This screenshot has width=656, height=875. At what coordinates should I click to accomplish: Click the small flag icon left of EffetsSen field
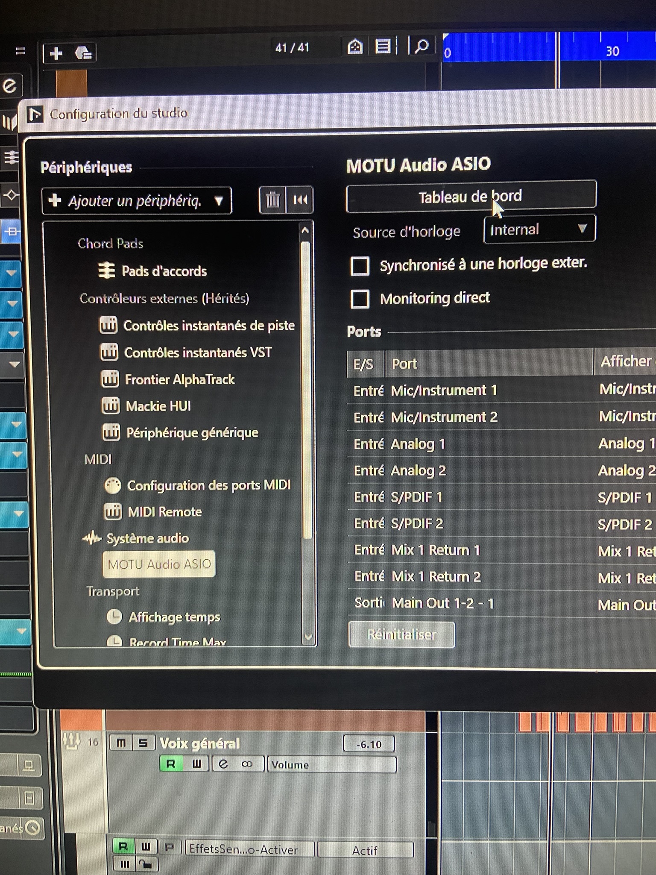(x=170, y=847)
